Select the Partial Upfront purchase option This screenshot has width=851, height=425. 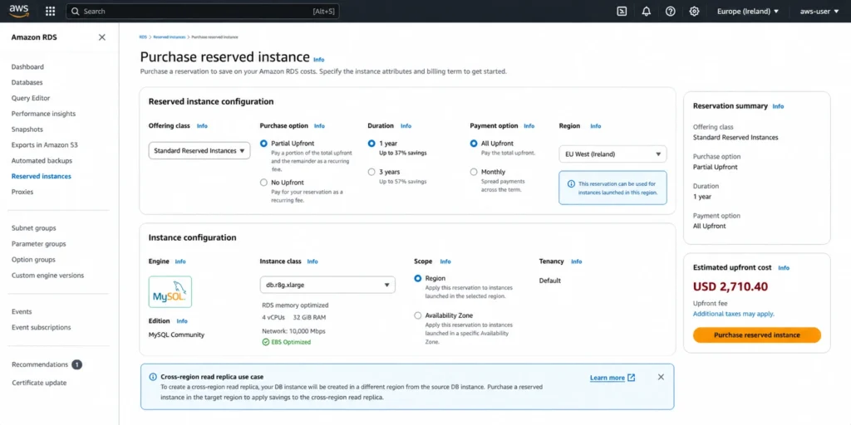263,144
